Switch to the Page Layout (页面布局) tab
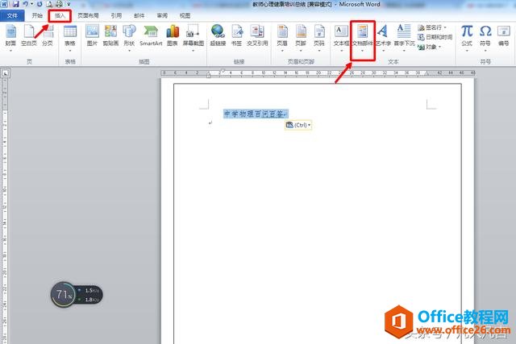Screen dimensions: 516x344 click(x=88, y=15)
